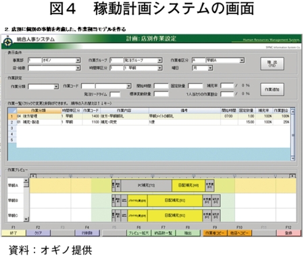Click gray PC補充 block in 早朝A row
The image size is (304, 258).
(x=146, y=186)
